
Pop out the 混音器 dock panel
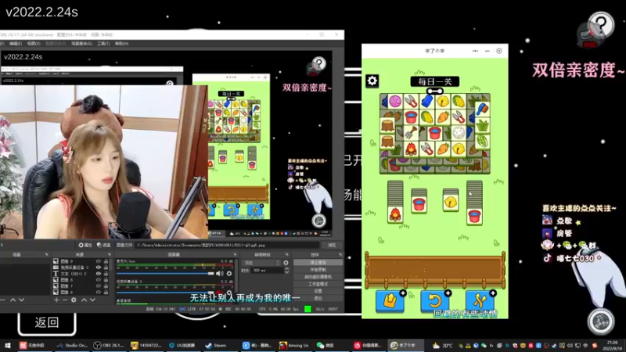[235, 255]
